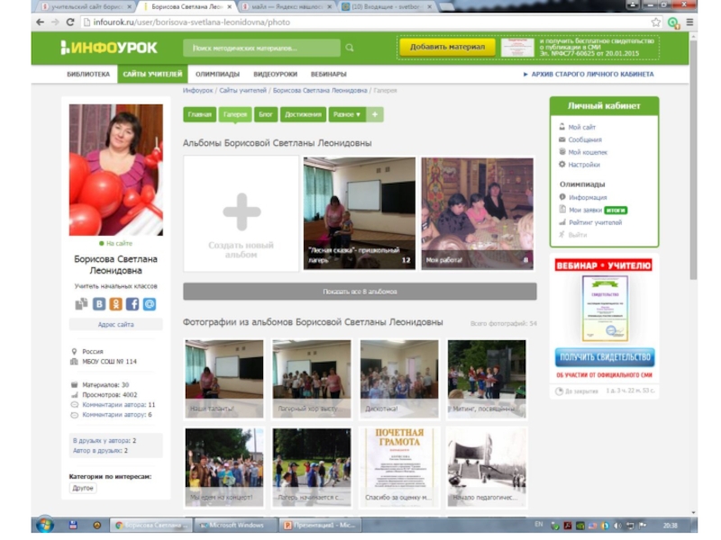
Task: Switch to Главная tab
Action: pos(199,114)
